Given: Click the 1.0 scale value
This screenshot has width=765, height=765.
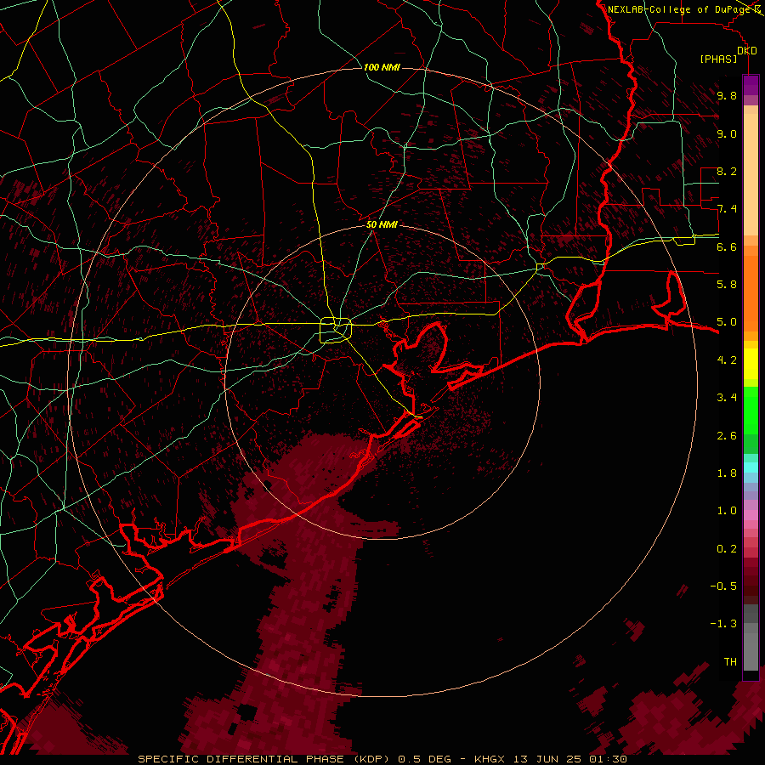Looking at the screenshot, I should [x=727, y=511].
